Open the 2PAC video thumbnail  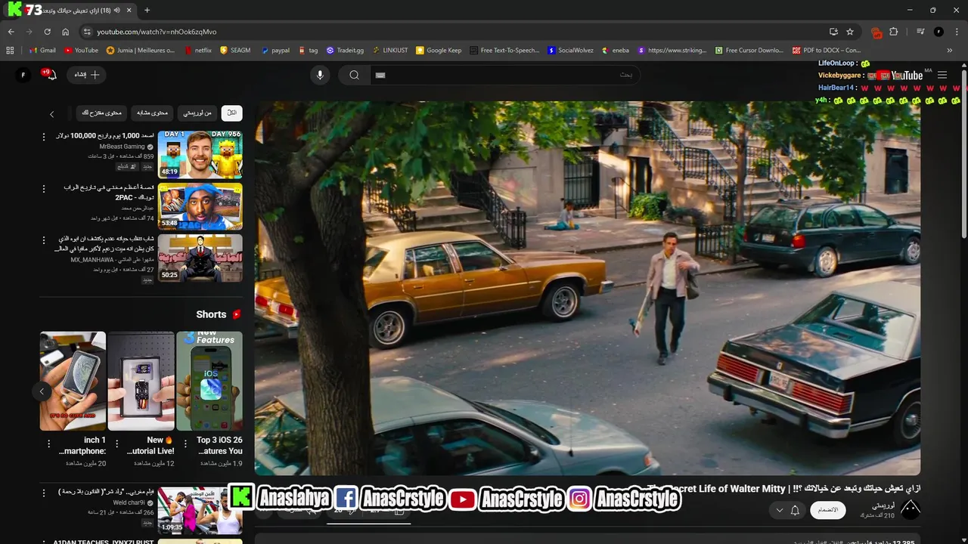200,206
